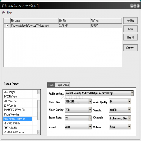Click the Clear All button

click(130, 37)
